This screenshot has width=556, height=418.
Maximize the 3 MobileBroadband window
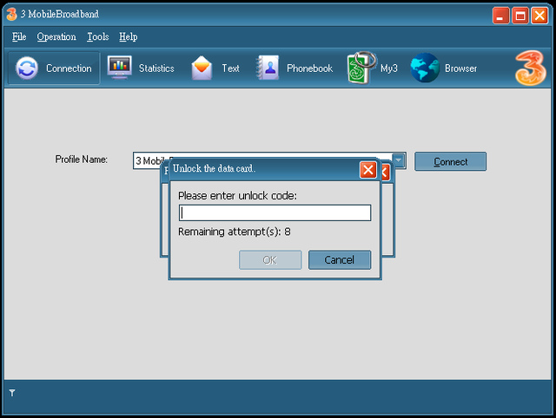(x=520, y=16)
